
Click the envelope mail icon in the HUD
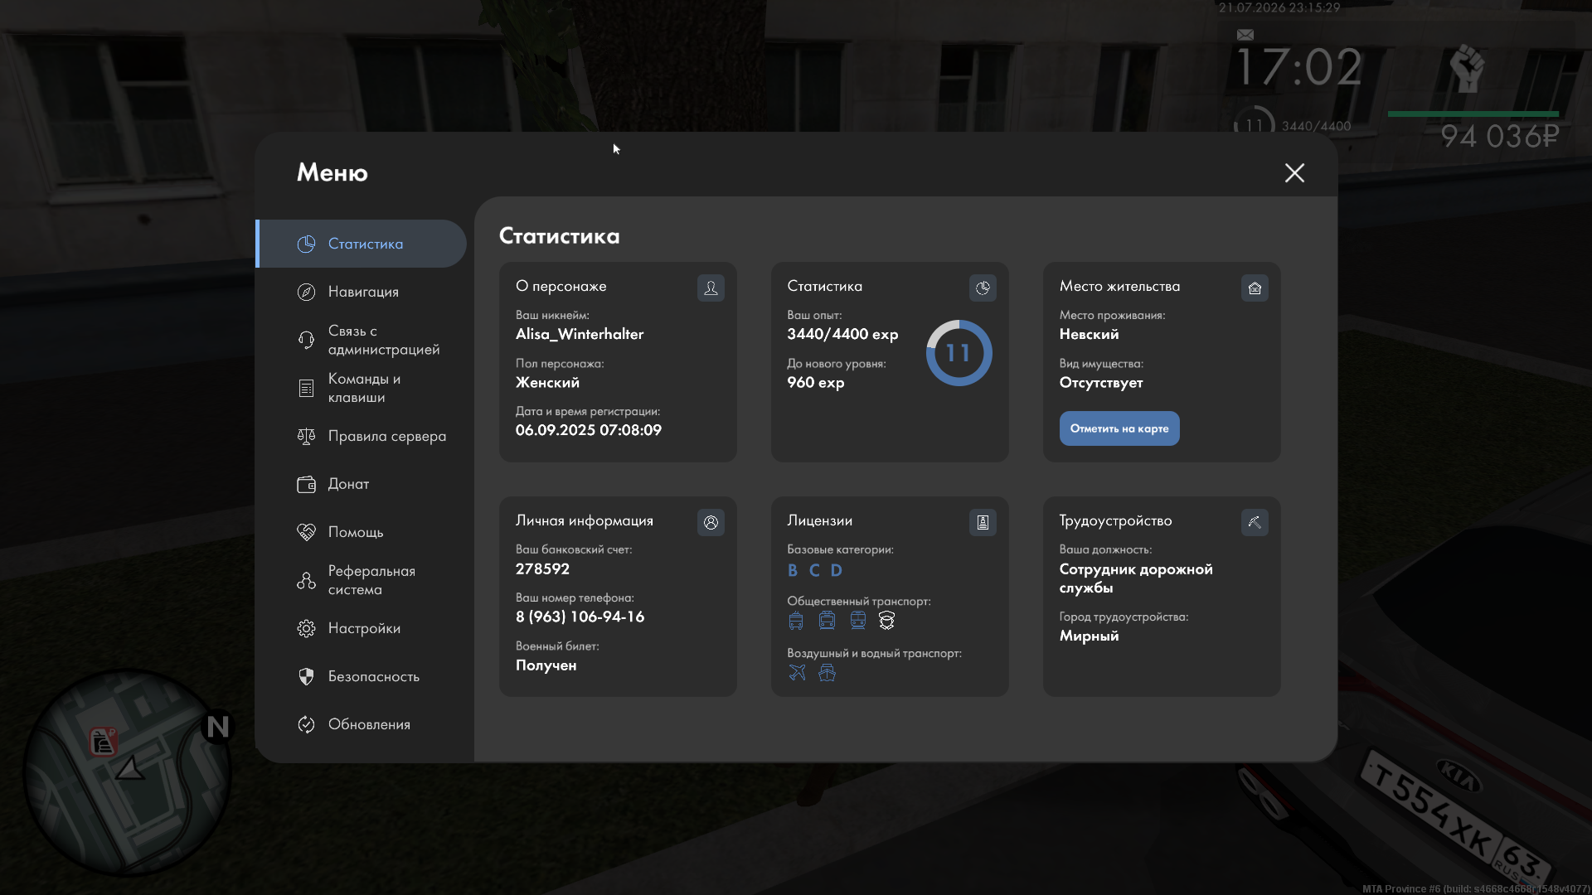point(1245,35)
